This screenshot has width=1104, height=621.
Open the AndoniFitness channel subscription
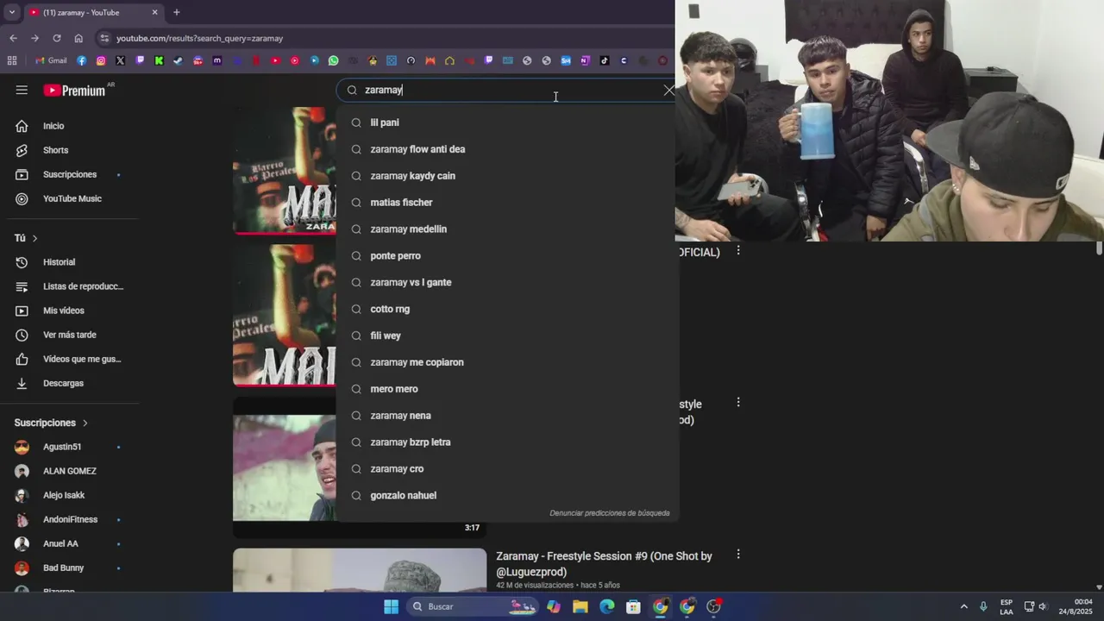click(x=69, y=519)
